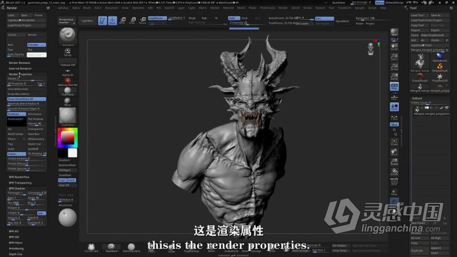This screenshot has height=257, width=457.
Task: Toggle the Draw NoiseMaker3D option
Action: click(x=27, y=99)
